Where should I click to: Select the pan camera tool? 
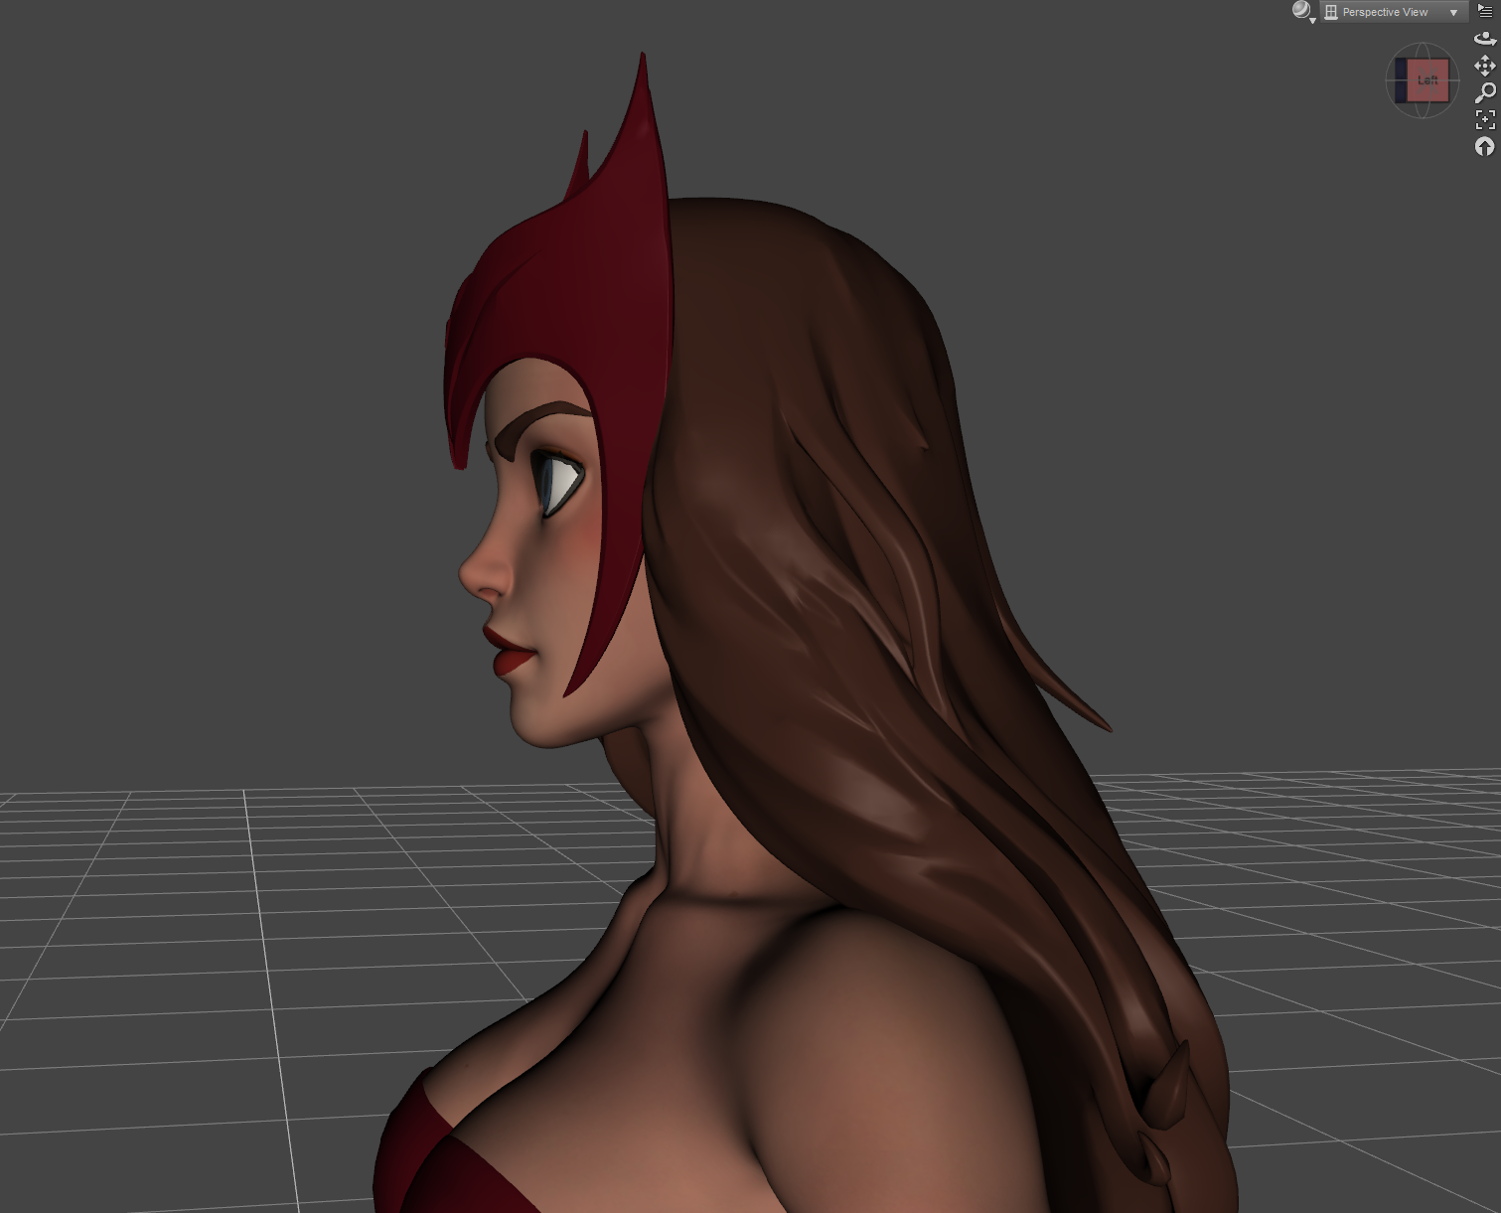point(1485,66)
